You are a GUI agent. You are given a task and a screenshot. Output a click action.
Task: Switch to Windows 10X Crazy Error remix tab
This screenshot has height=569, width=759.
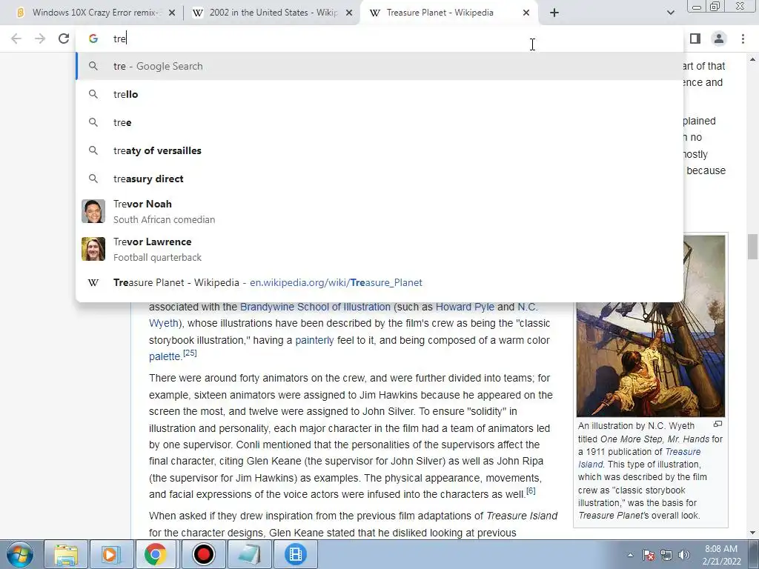pos(94,13)
